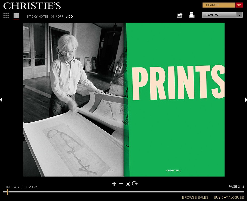Click the PAGE 2 - 3 indicator text
This screenshot has width=247, height=201.
pos(236,187)
